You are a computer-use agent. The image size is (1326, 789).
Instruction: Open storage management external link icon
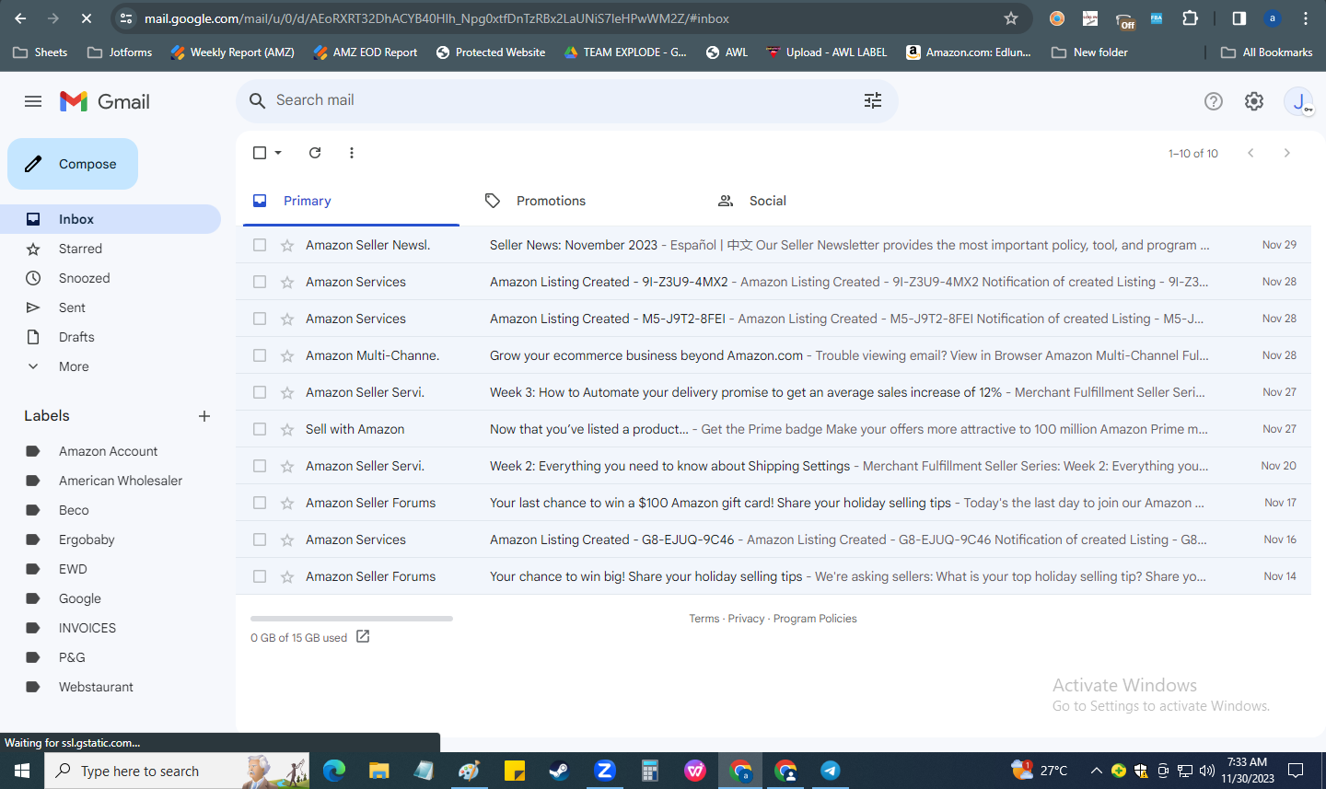(x=363, y=636)
